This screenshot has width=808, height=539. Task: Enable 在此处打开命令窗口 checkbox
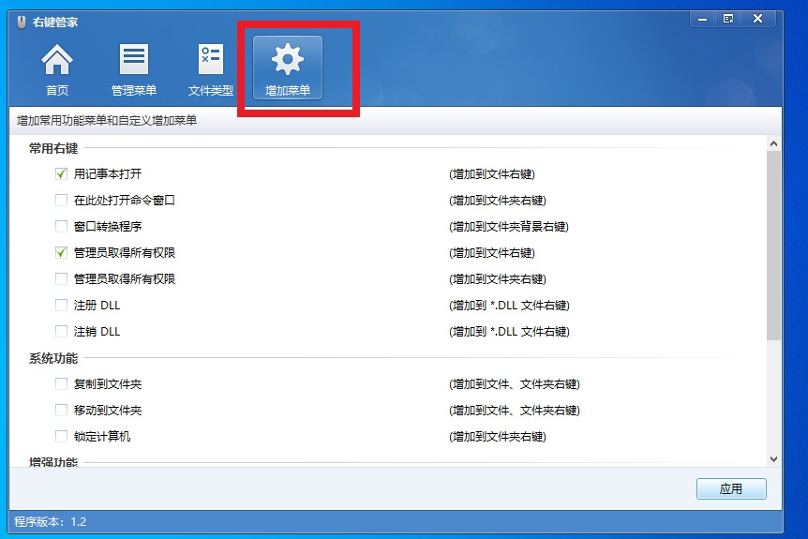62,201
